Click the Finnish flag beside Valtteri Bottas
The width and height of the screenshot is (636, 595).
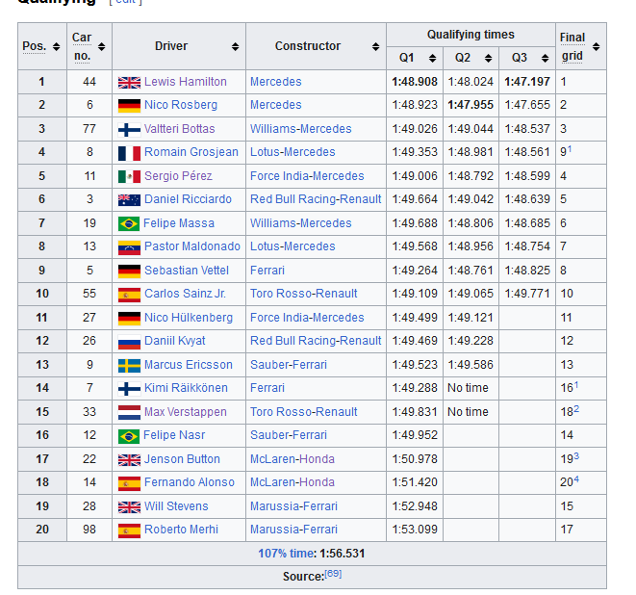[129, 129]
